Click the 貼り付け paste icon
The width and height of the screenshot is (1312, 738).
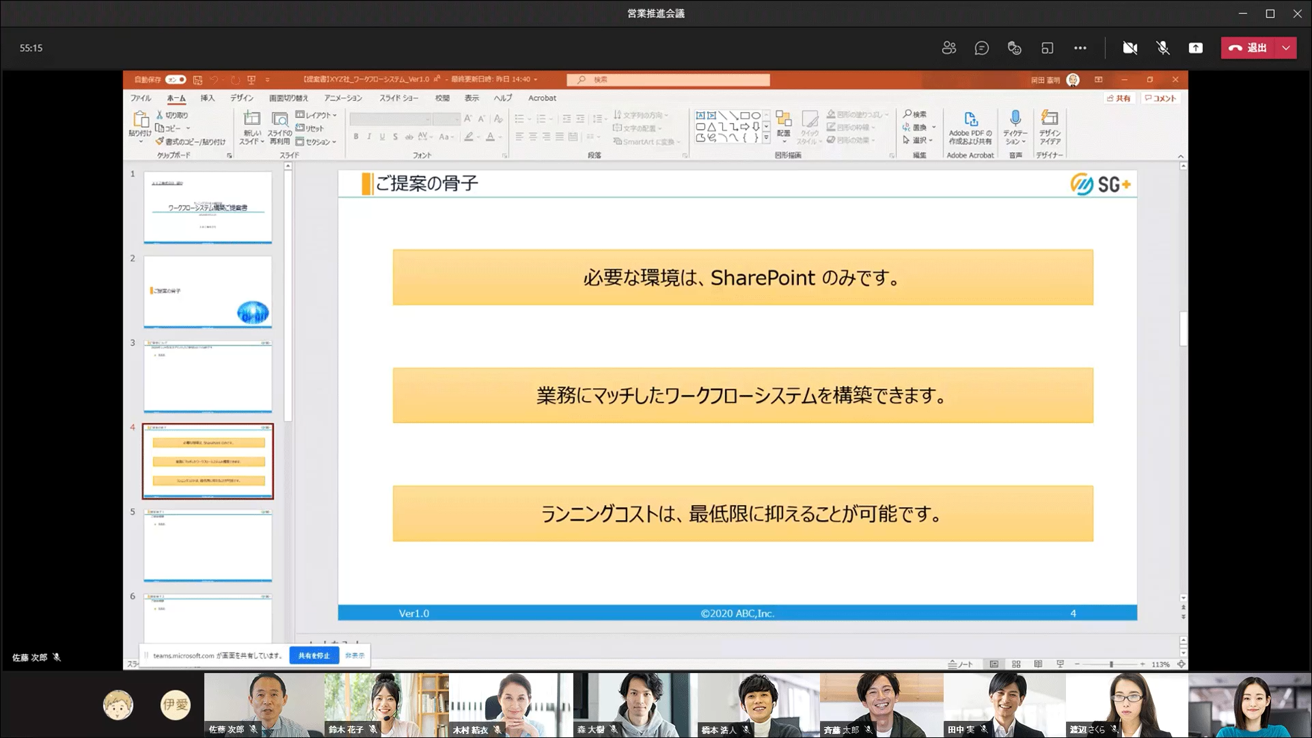(x=140, y=120)
